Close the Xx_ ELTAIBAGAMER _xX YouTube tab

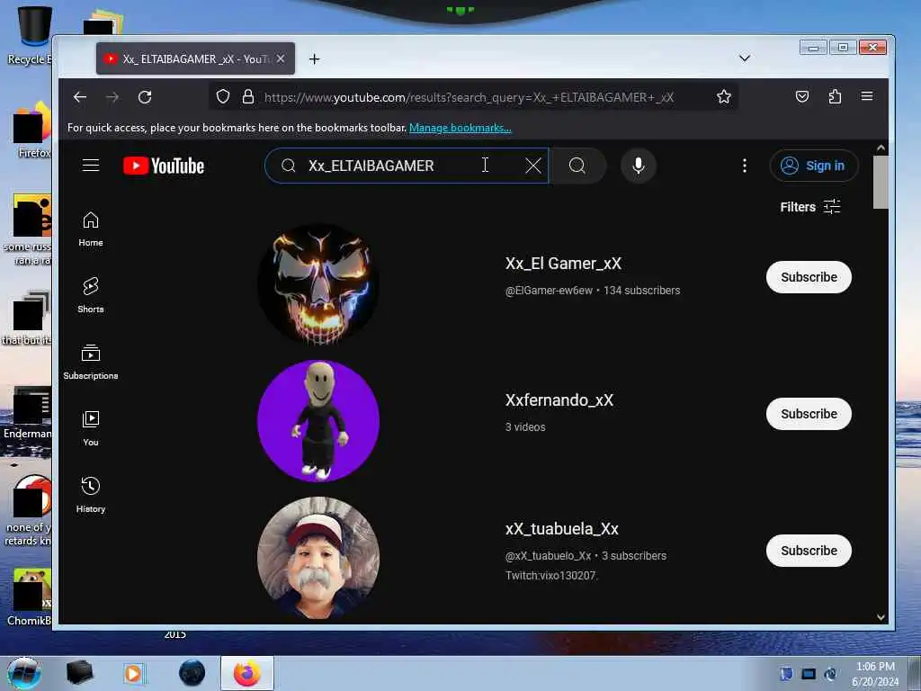click(281, 58)
